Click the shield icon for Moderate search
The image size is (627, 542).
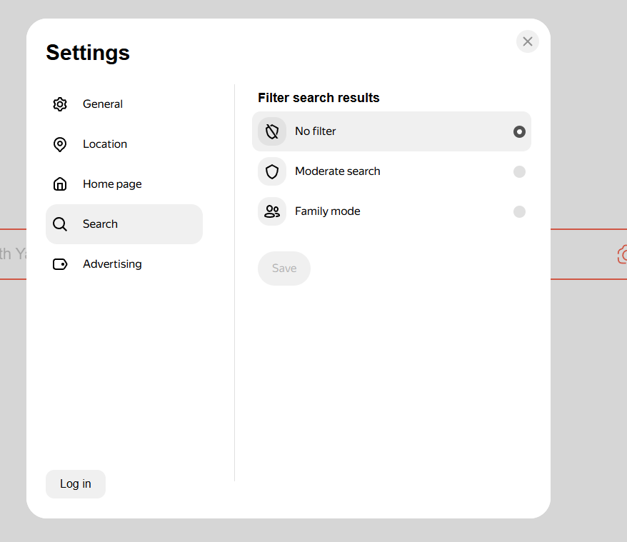[x=272, y=171]
